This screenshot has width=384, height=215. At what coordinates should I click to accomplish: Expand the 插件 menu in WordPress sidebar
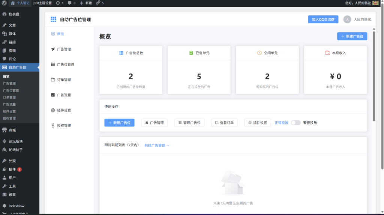click(x=12, y=169)
